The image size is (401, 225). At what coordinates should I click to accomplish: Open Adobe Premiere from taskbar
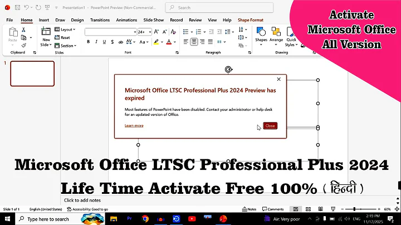coord(129,219)
